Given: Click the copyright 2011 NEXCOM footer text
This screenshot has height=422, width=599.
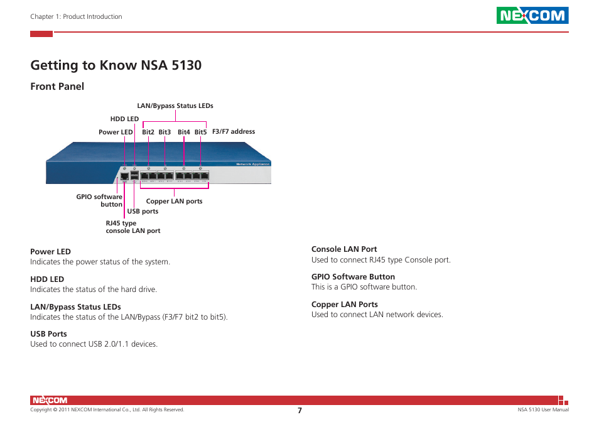Looking at the screenshot, I should pyautogui.click(x=107, y=410).
